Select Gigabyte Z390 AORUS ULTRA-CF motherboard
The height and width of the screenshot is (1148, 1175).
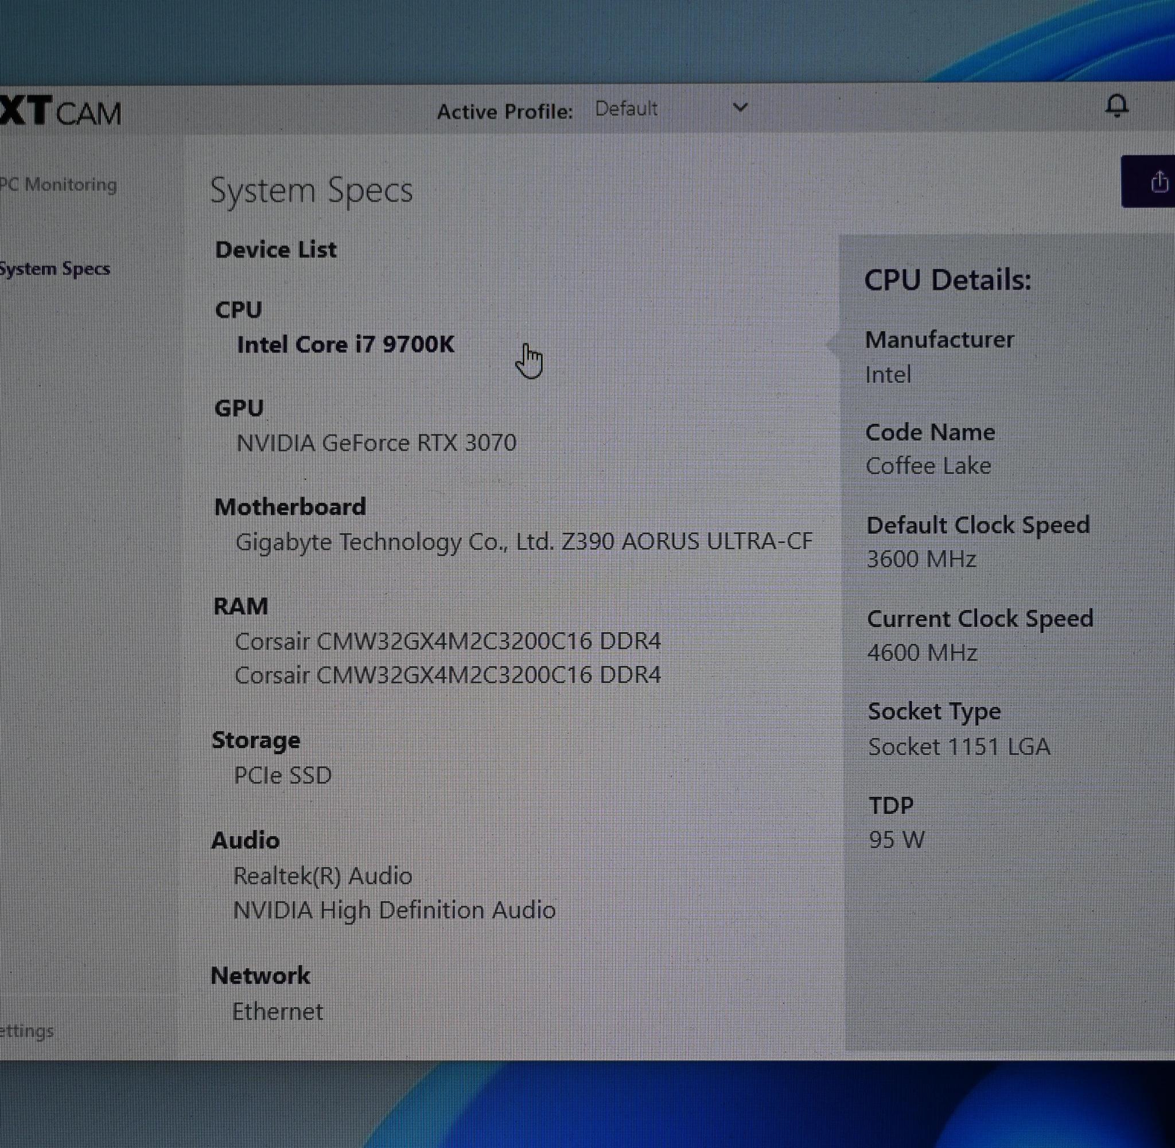pyautogui.click(x=524, y=541)
